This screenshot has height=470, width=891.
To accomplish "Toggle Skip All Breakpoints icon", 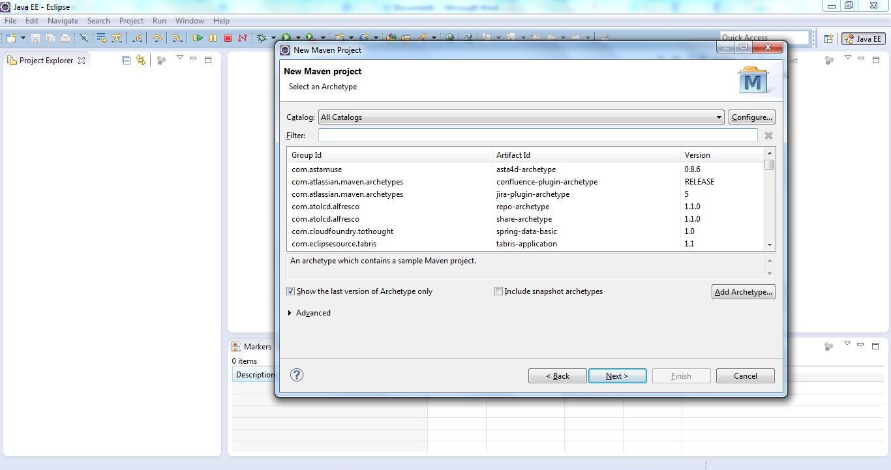I will click(83, 38).
